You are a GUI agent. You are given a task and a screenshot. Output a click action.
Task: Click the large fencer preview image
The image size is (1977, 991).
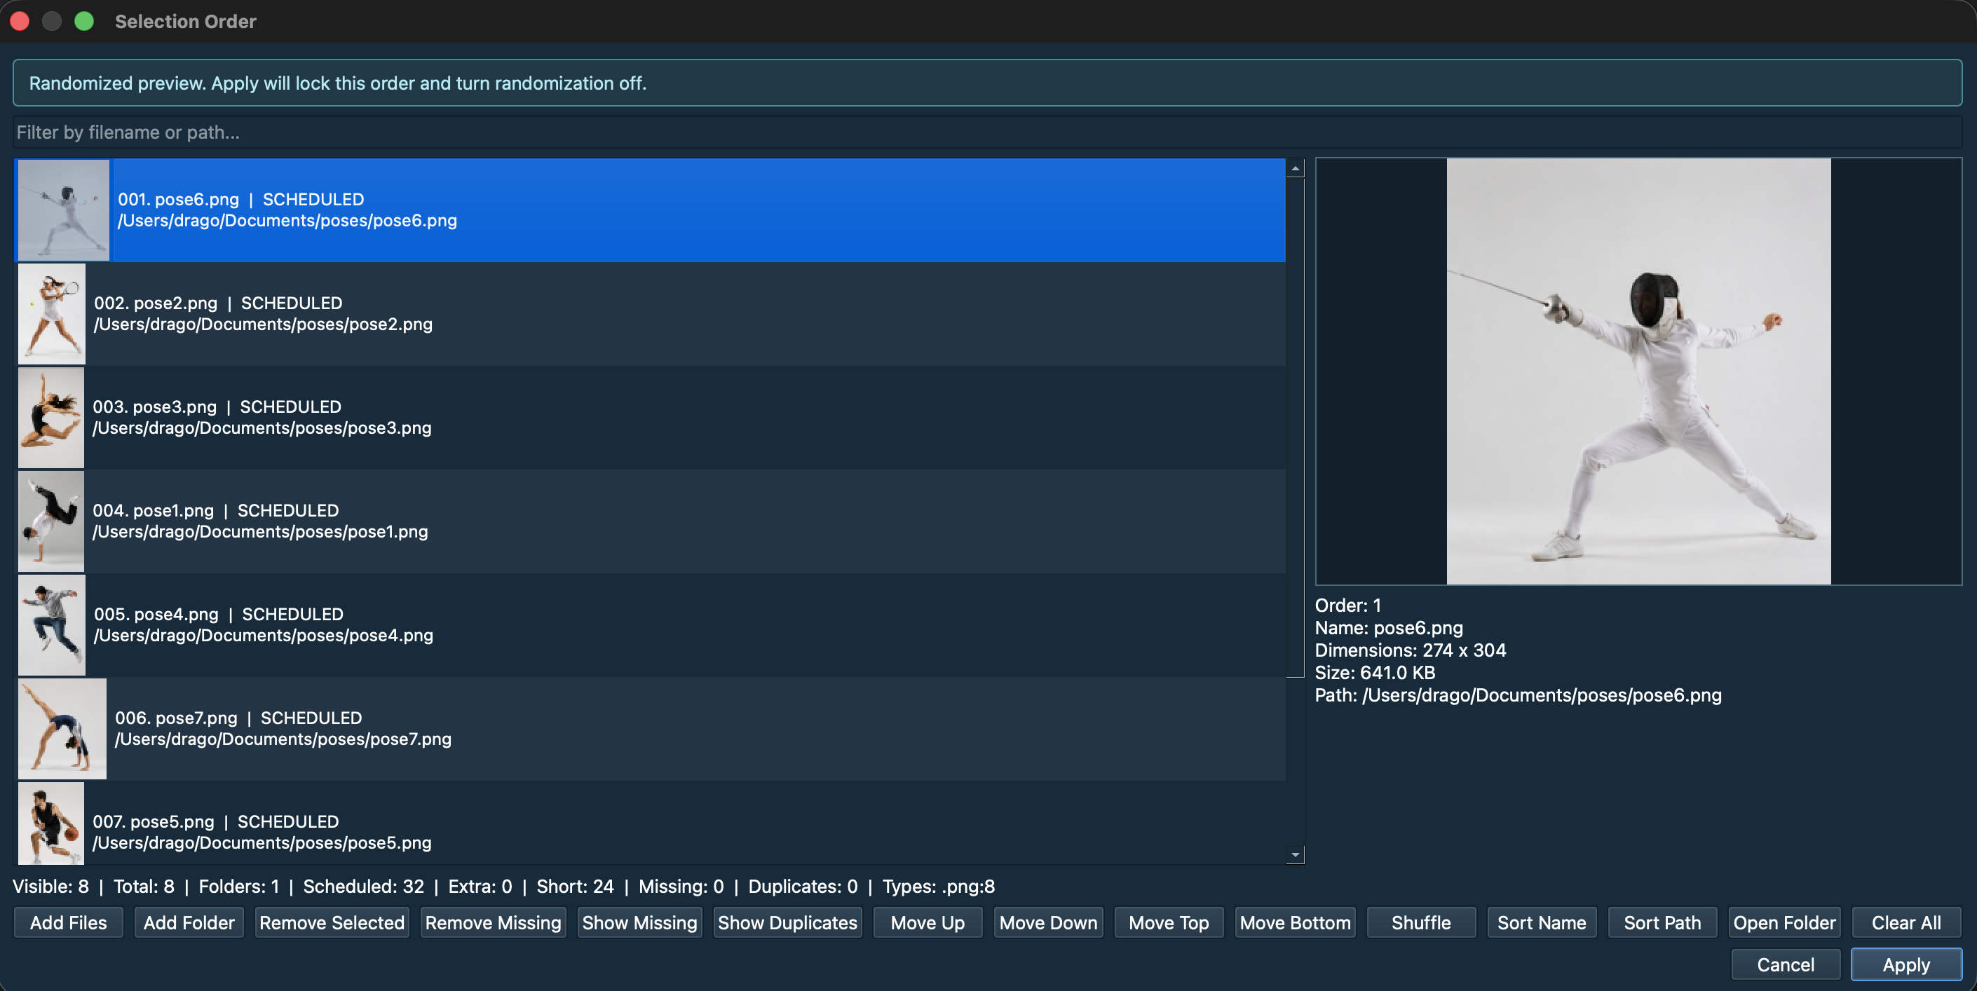pyautogui.click(x=1638, y=371)
